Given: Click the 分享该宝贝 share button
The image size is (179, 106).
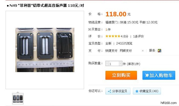Looking at the screenshot, I should 118,91.
